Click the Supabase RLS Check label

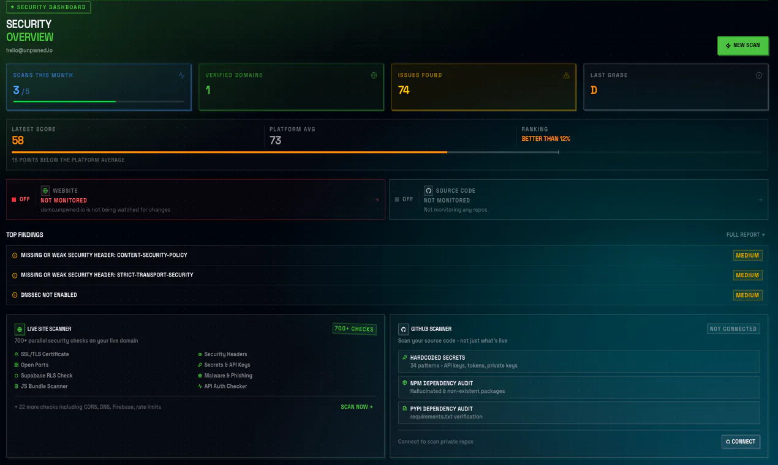pyautogui.click(x=47, y=376)
